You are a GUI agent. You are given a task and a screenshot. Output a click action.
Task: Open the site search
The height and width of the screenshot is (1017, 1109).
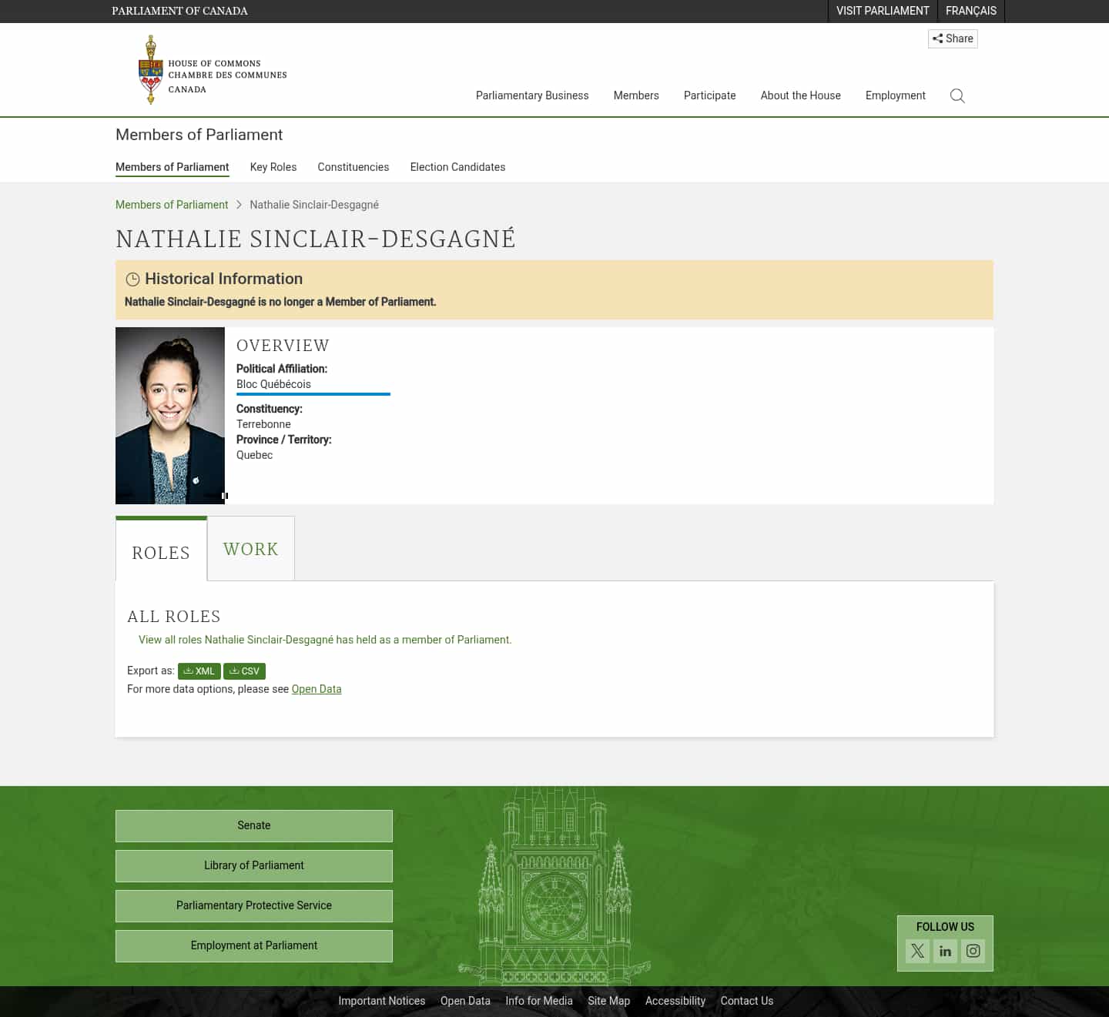(957, 95)
